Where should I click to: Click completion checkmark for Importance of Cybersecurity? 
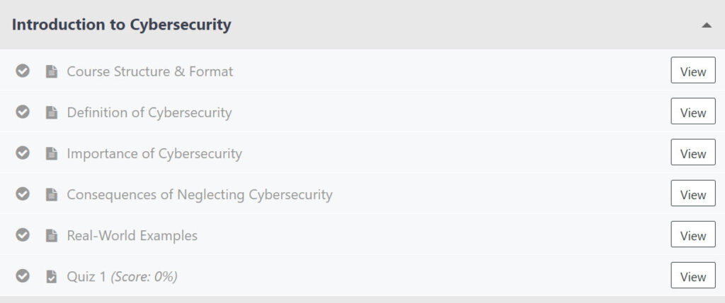(x=23, y=153)
